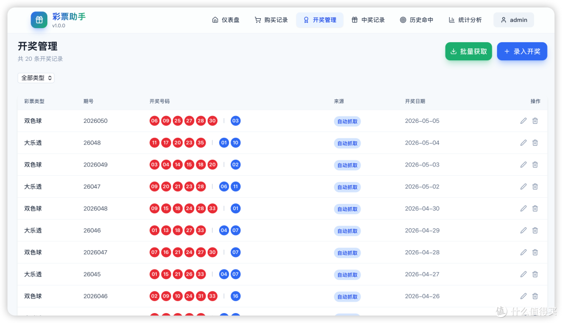This screenshot has height=323, width=562.
Task: Edit the 双色球 2026048 record
Action: (x=523, y=209)
